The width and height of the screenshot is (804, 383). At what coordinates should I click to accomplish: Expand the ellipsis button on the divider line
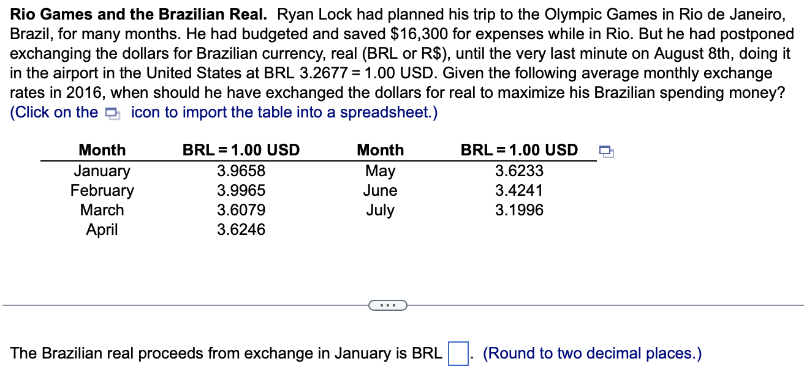tap(387, 305)
